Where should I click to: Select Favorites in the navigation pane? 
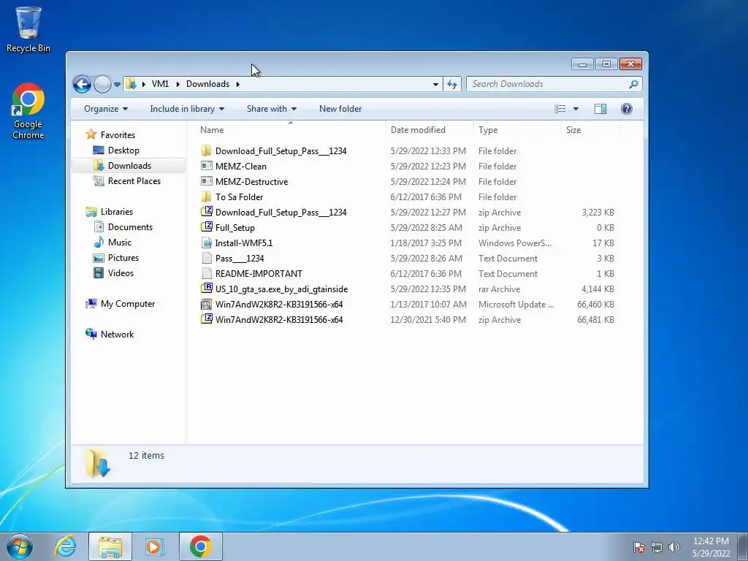pyautogui.click(x=118, y=135)
